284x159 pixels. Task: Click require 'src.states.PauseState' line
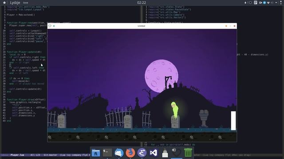pos(170,10)
